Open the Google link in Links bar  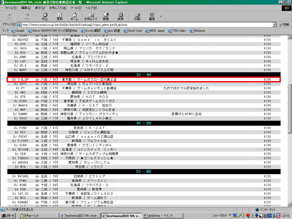click(x=18, y=30)
